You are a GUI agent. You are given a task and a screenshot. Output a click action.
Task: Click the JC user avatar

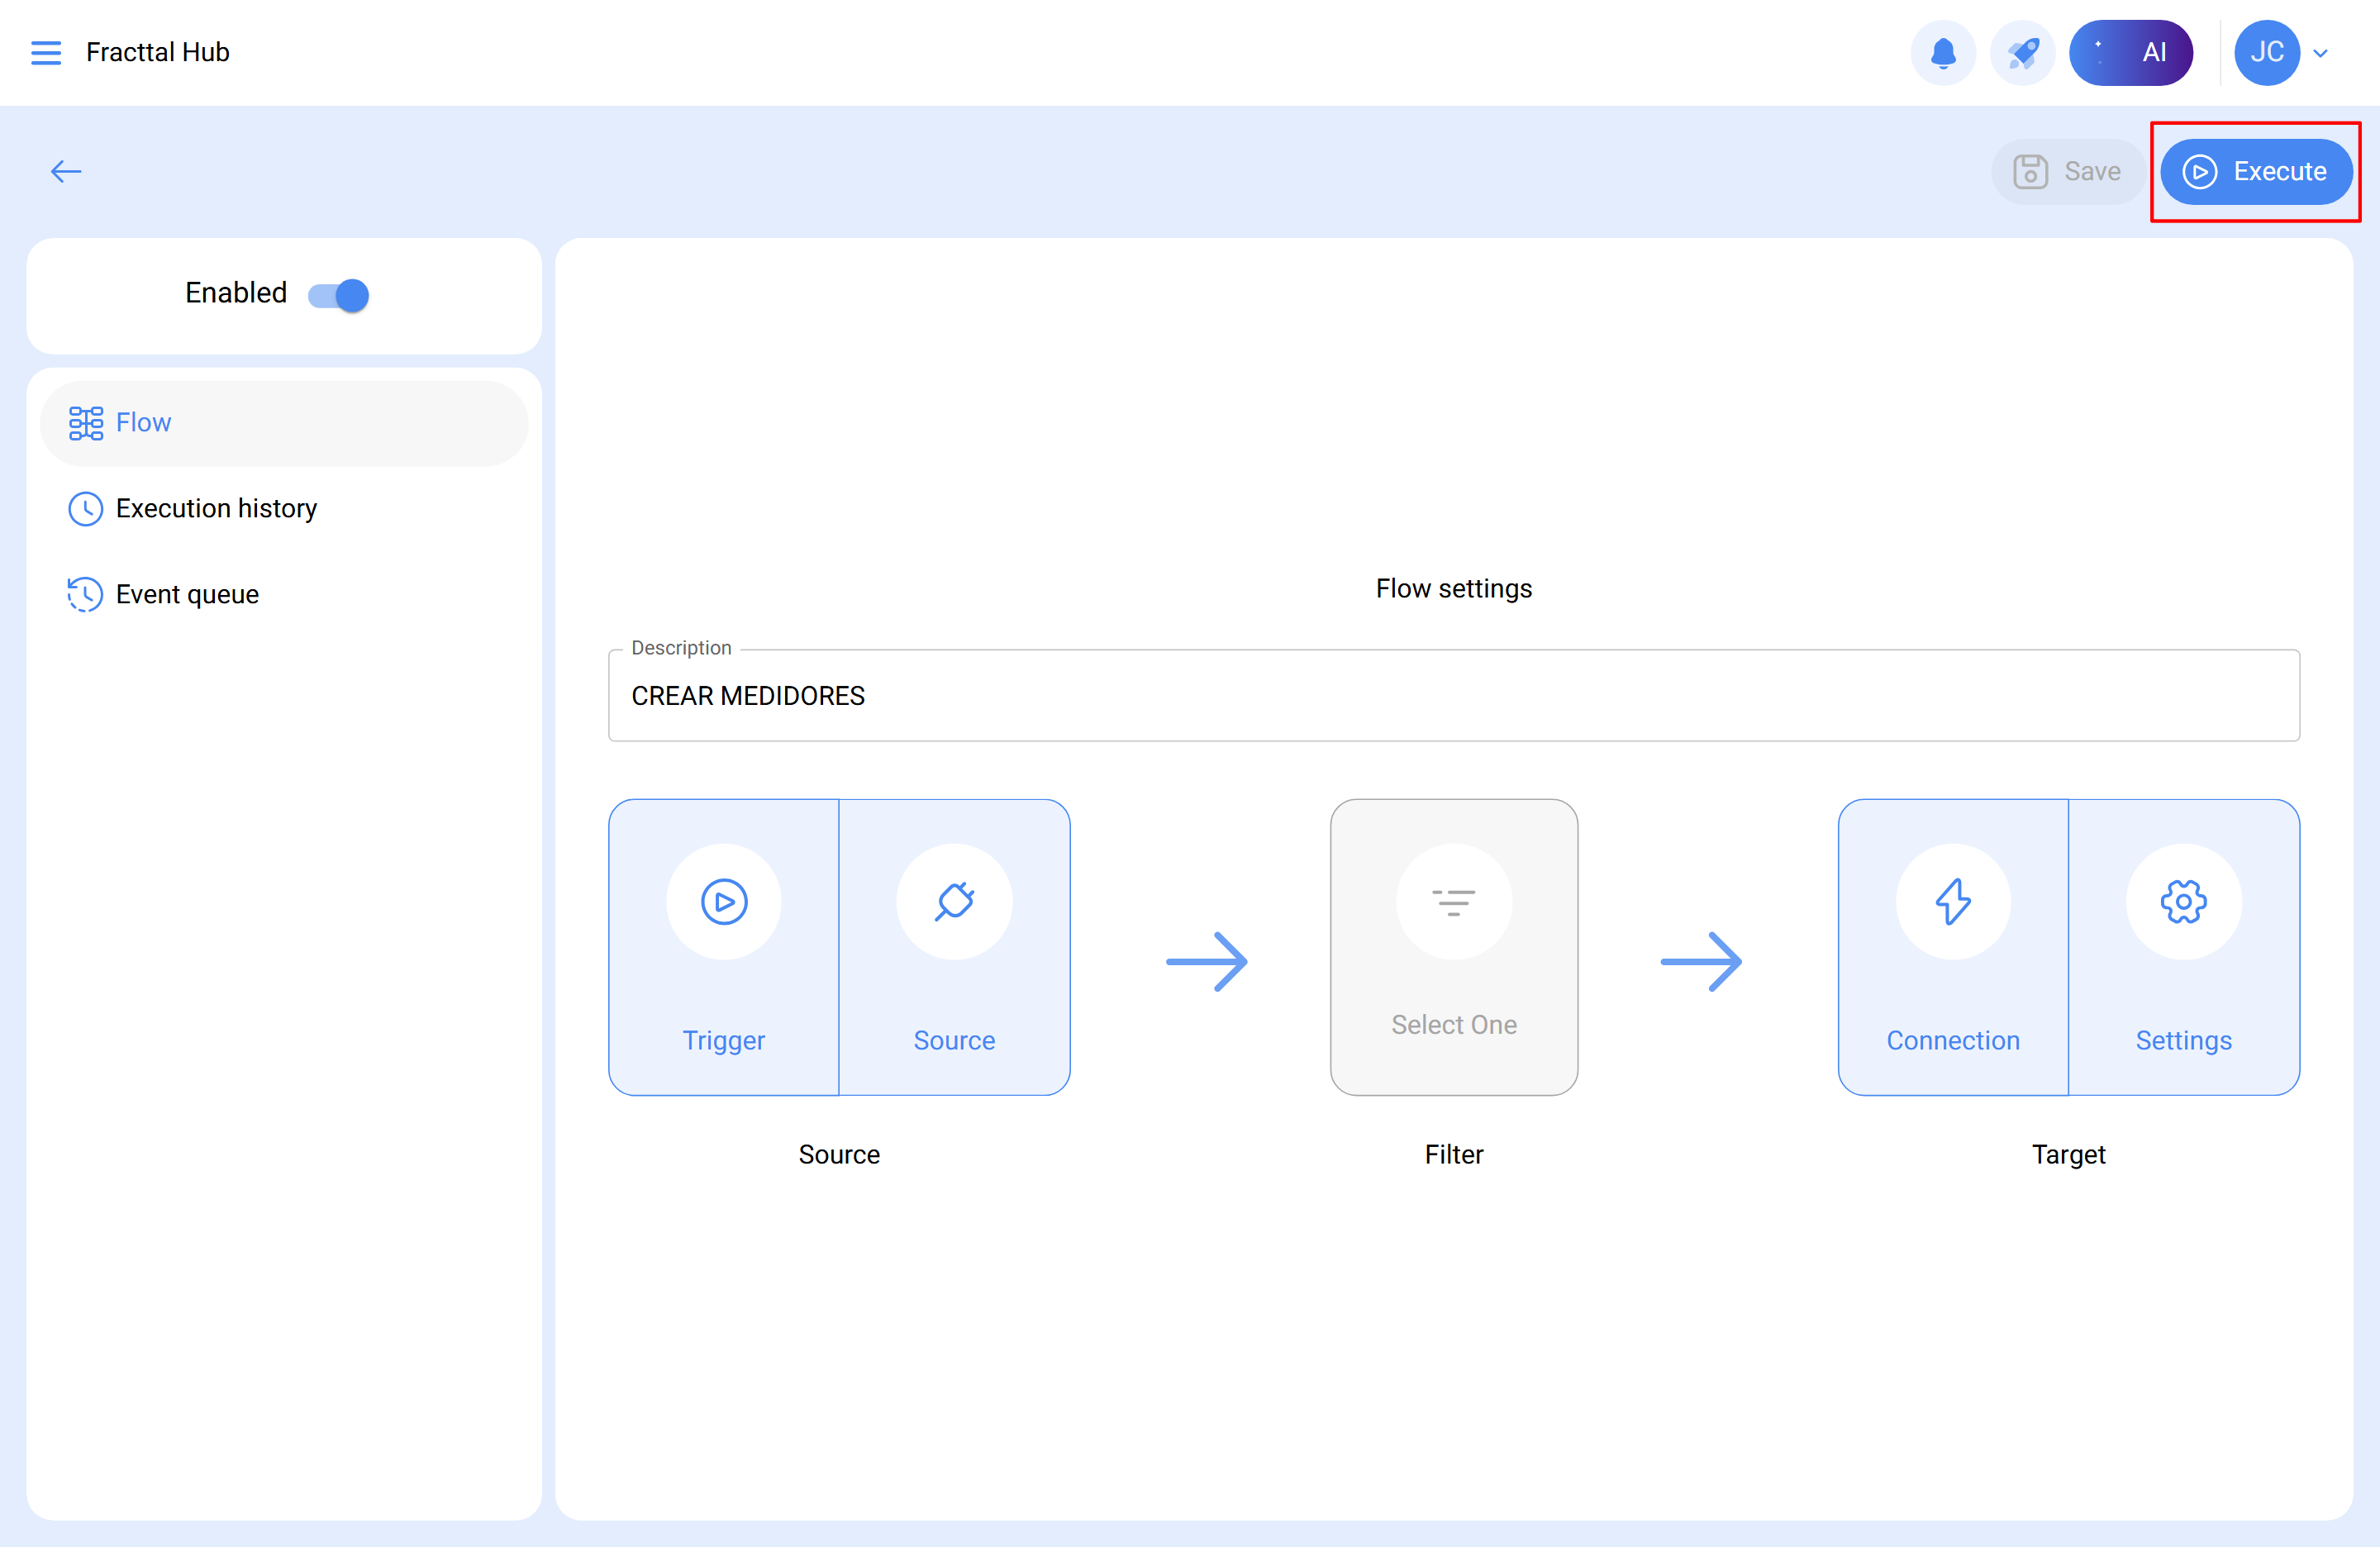click(x=2266, y=52)
